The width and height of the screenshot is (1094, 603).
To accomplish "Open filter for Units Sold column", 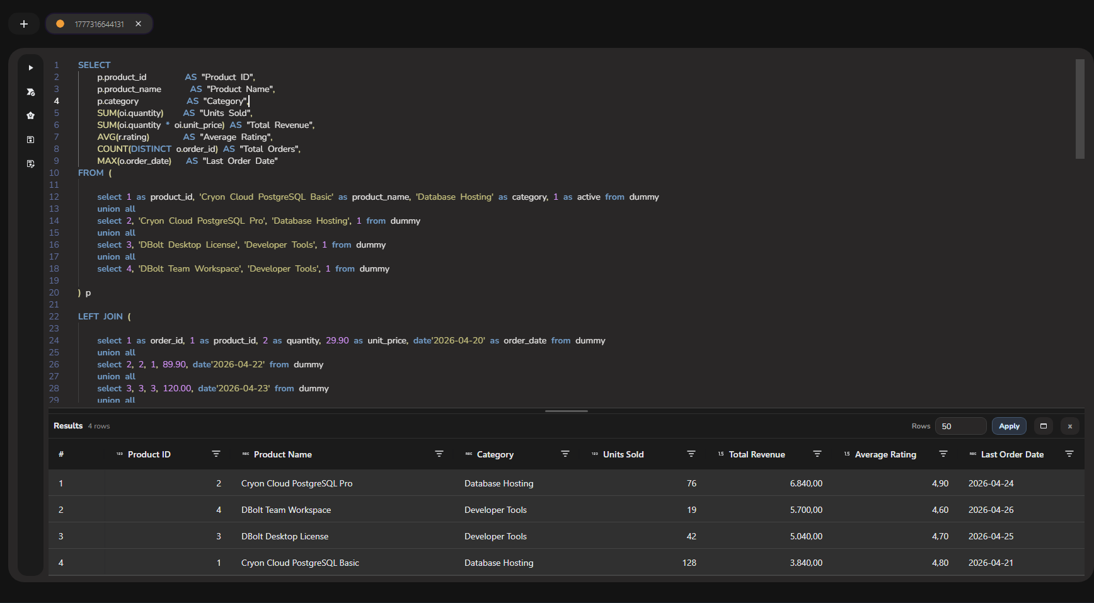I will (691, 454).
